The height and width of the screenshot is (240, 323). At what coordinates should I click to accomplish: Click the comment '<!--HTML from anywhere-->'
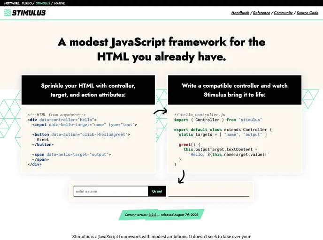(57, 115)
